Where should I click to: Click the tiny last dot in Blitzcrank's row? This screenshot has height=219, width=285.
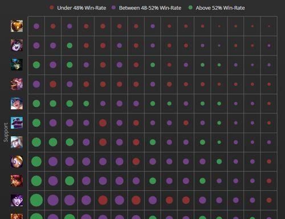269,26
